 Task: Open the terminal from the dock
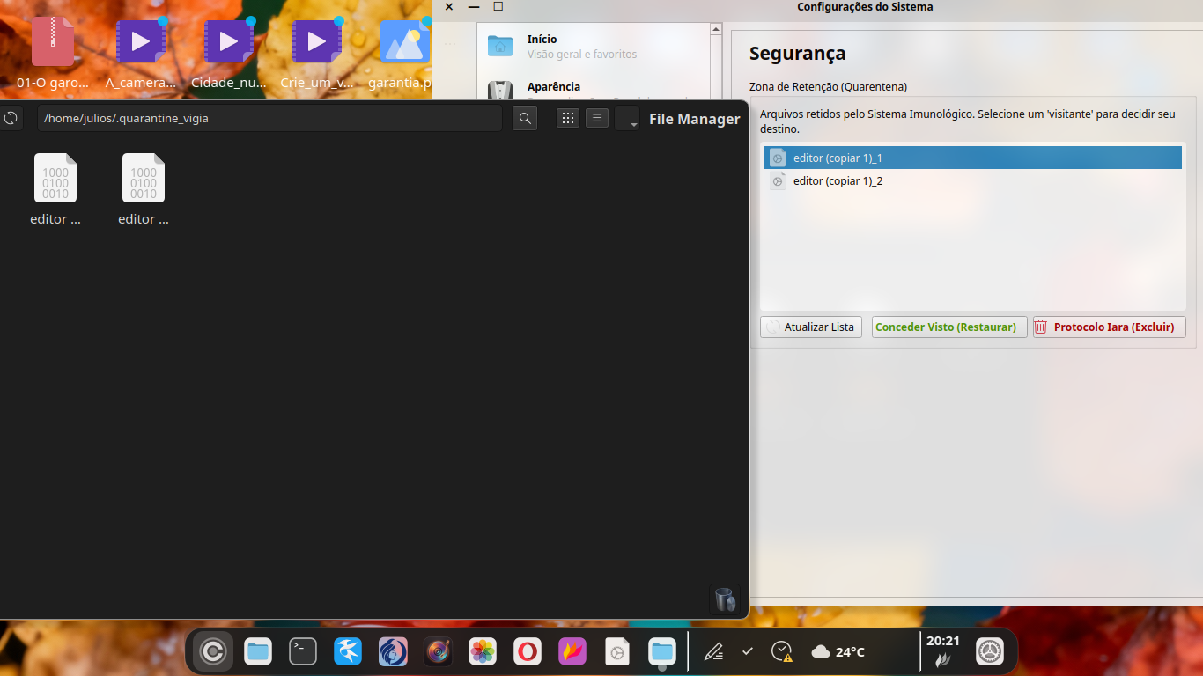click(303, 651)
